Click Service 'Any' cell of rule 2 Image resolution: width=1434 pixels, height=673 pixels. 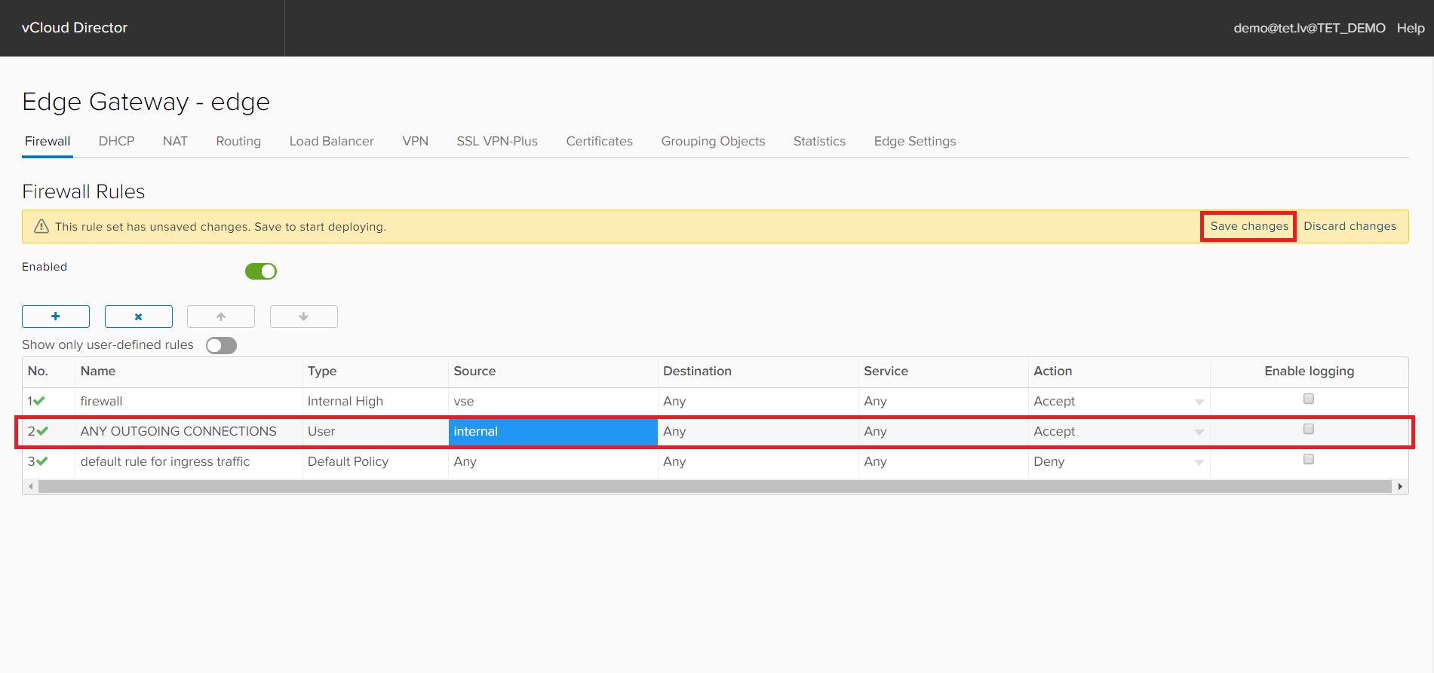(x=944, y=431)
